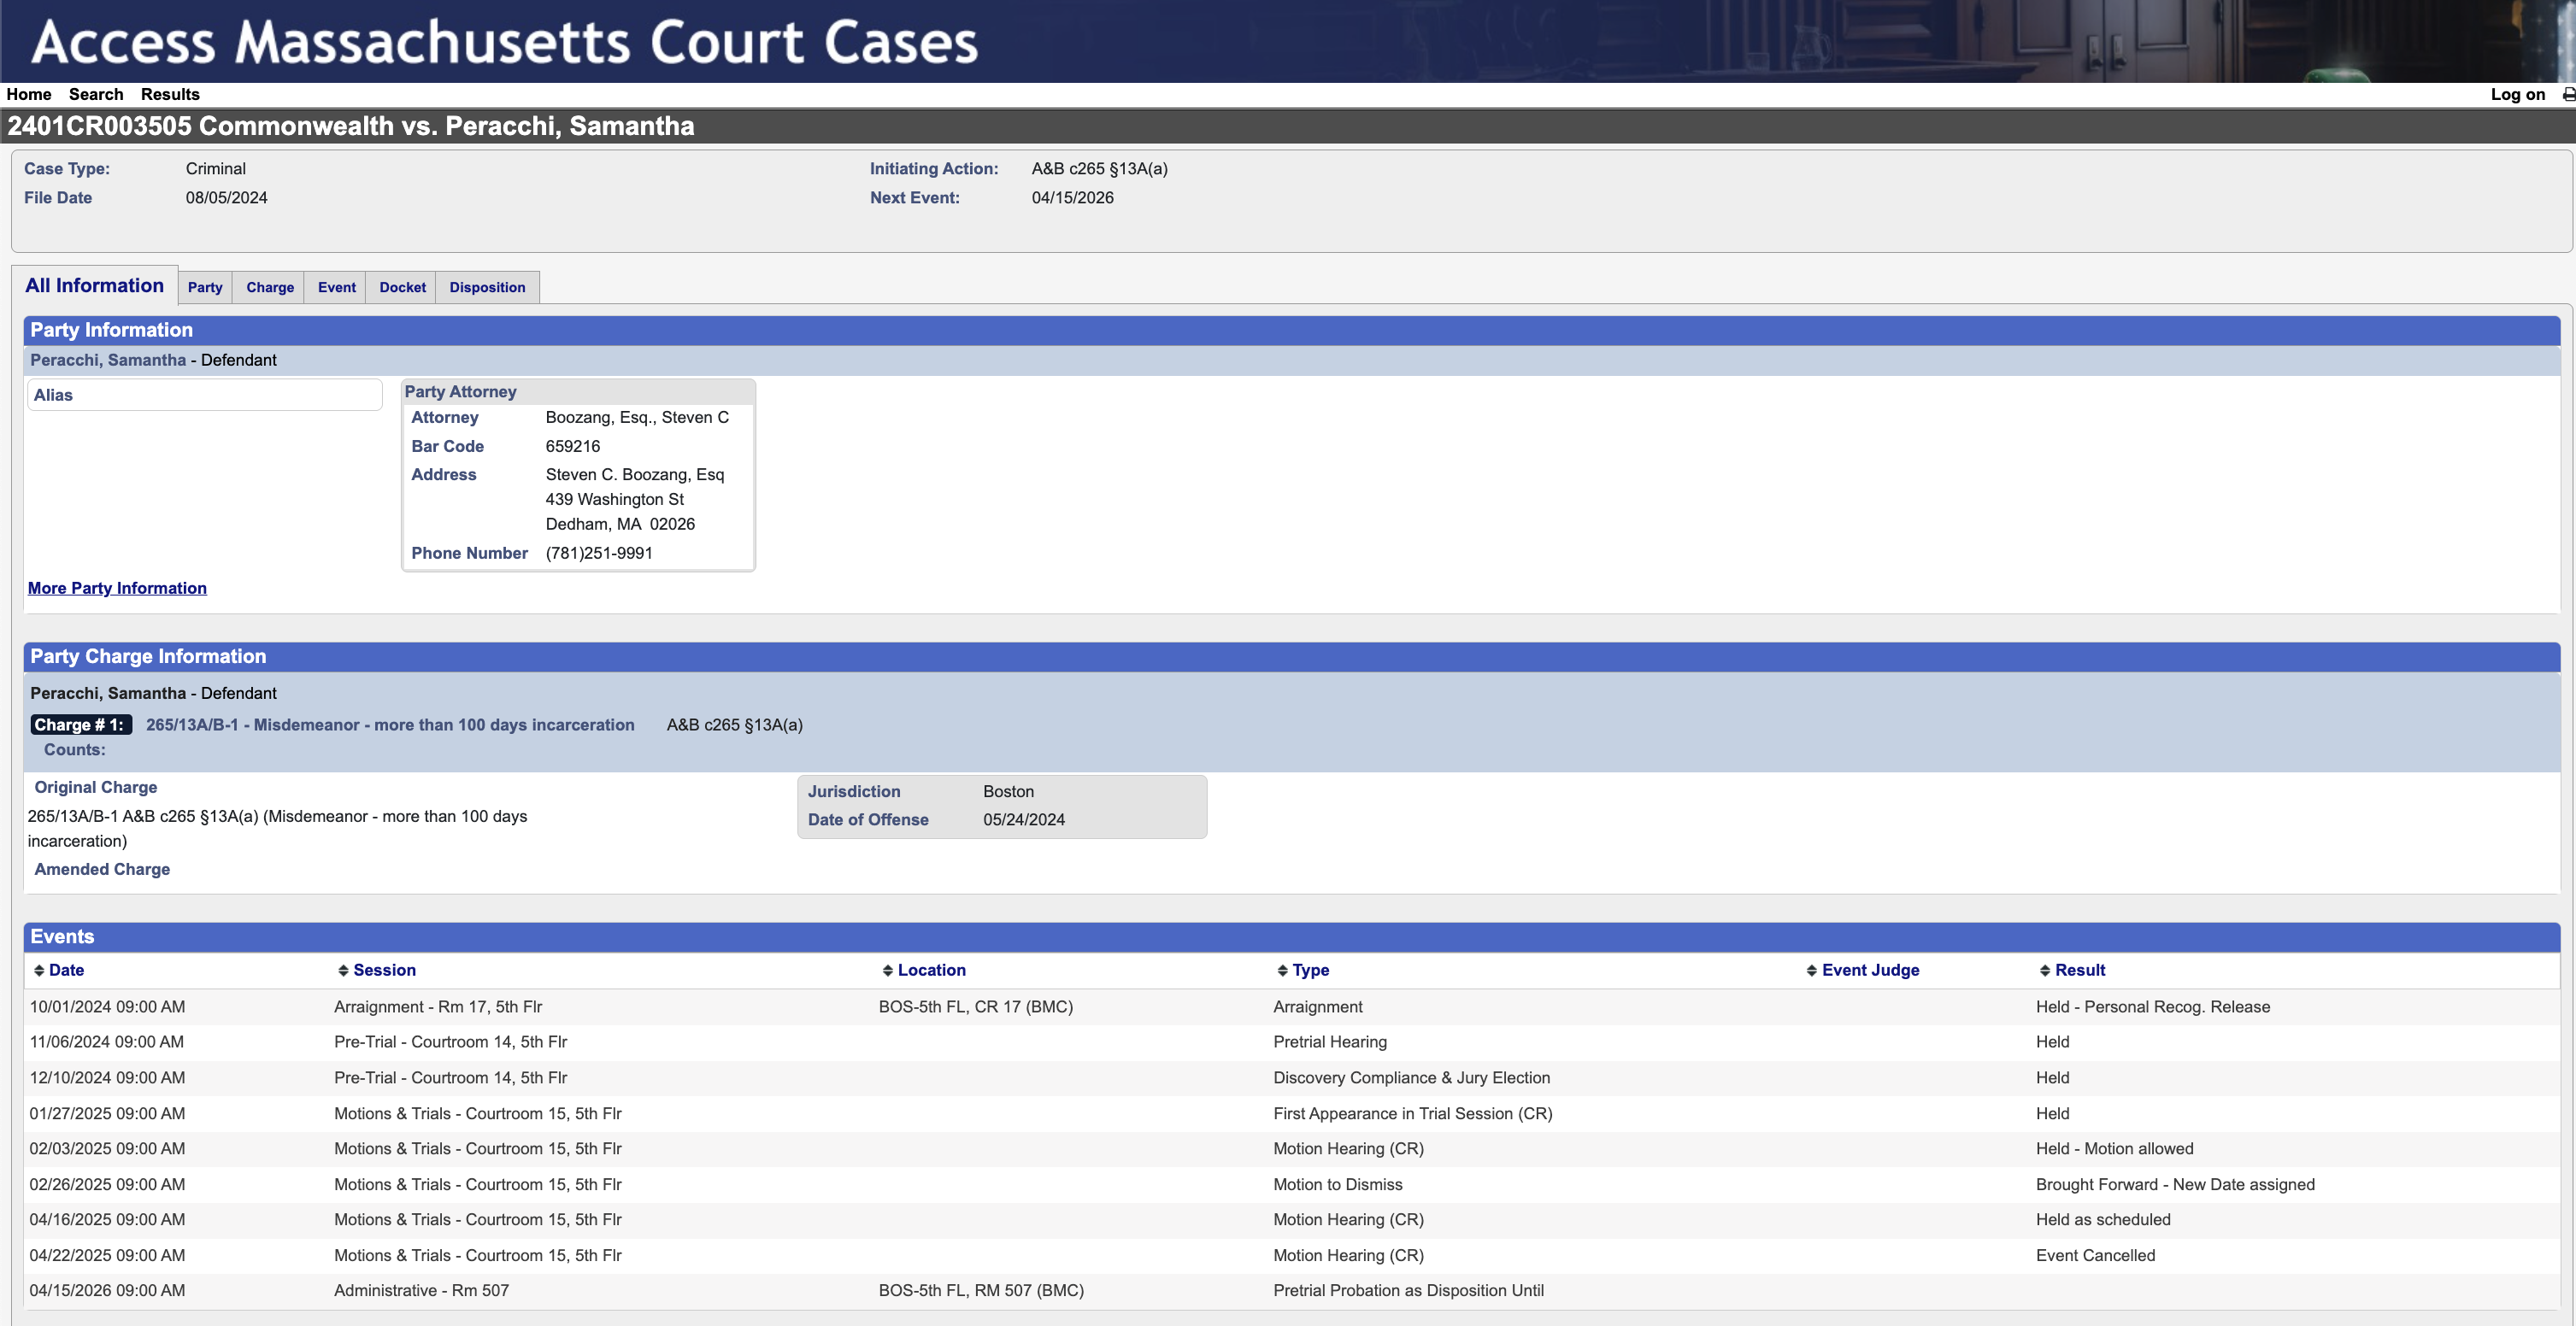Click inside the Alias input field
Image resolution: width=2576 pixels, height=1326 pixels.
(x=205, y=394)
